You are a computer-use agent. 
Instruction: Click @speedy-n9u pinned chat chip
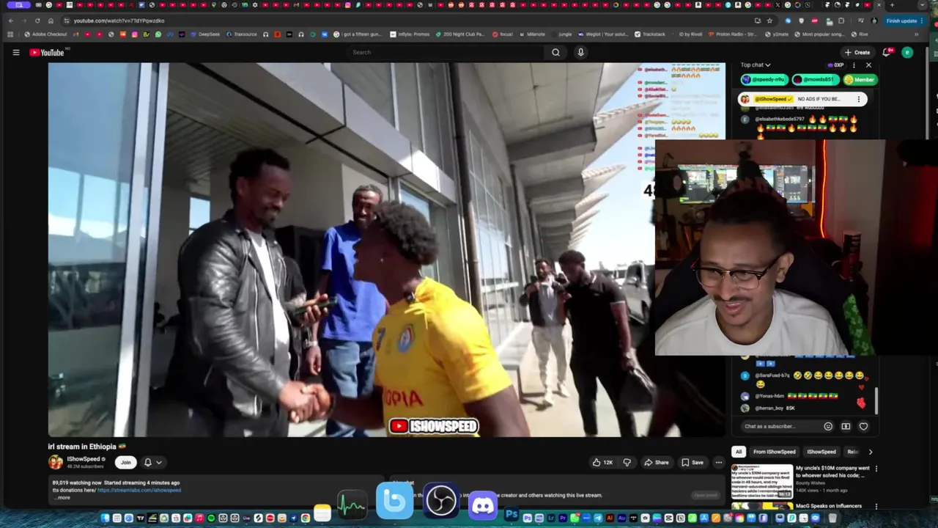point(764,79)
